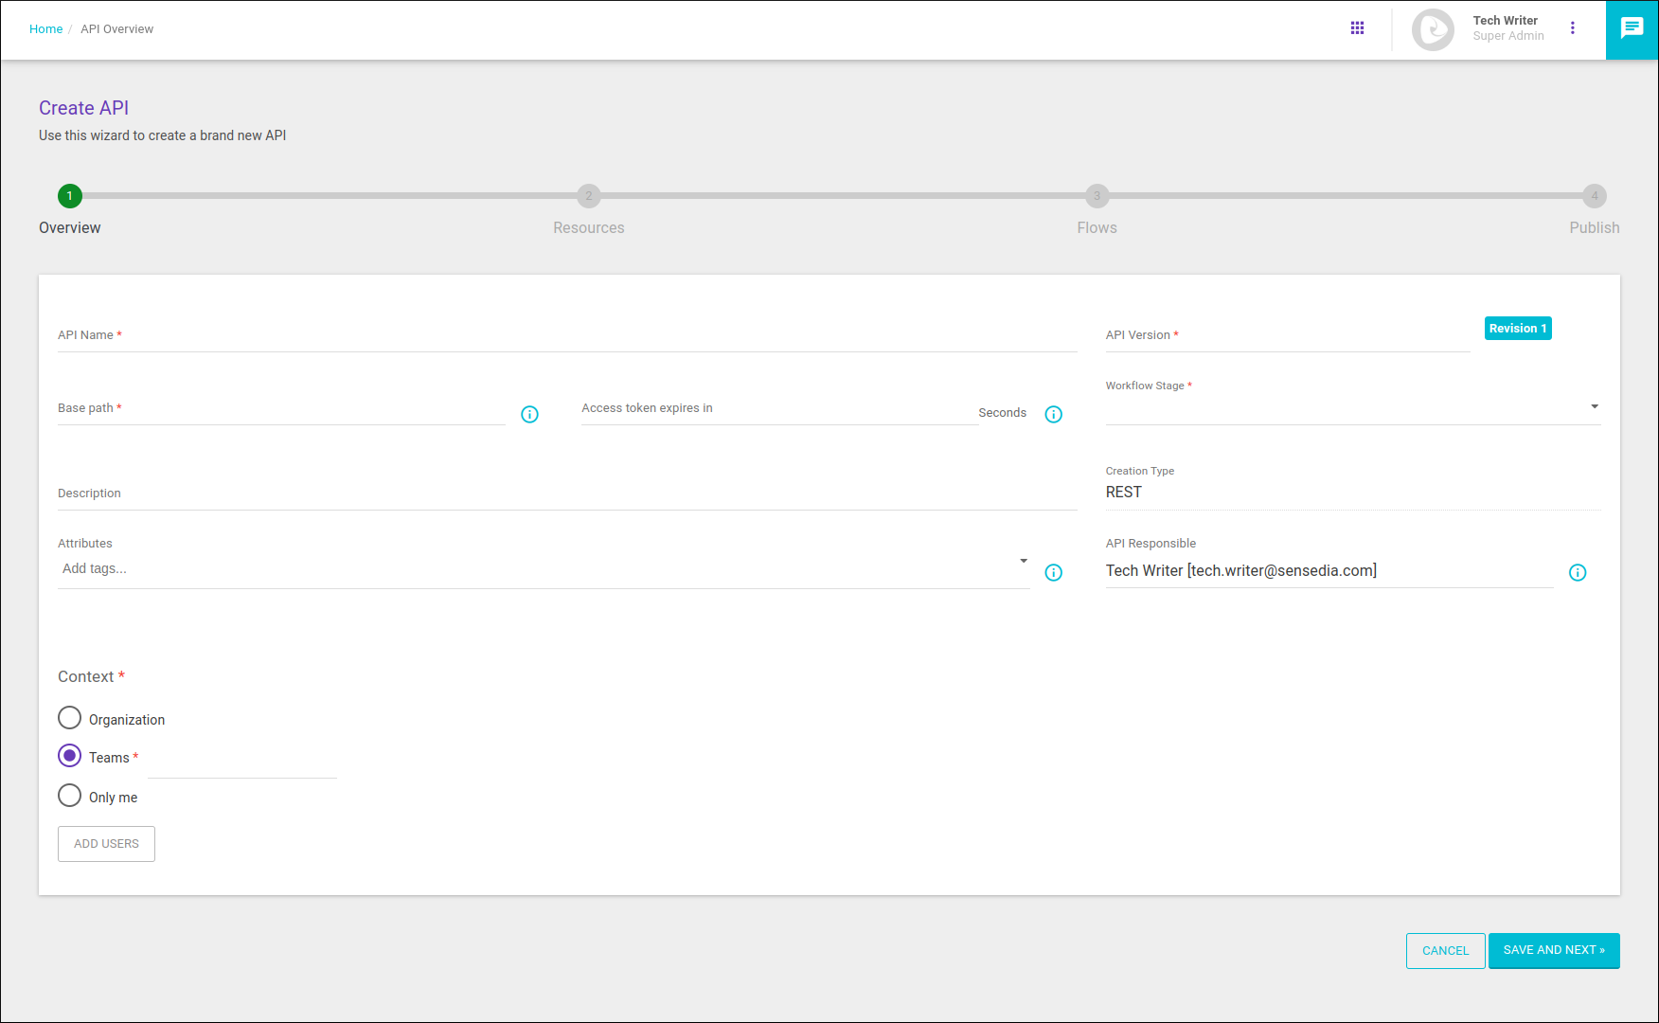Screen dimensions: 1659x1023
Task: Select the Organization context option
Action: [69, 717]
